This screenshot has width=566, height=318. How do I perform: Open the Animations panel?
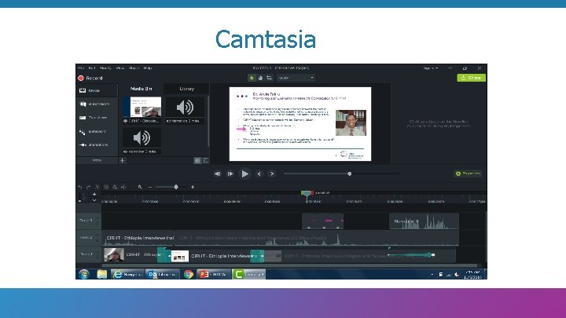97,145
